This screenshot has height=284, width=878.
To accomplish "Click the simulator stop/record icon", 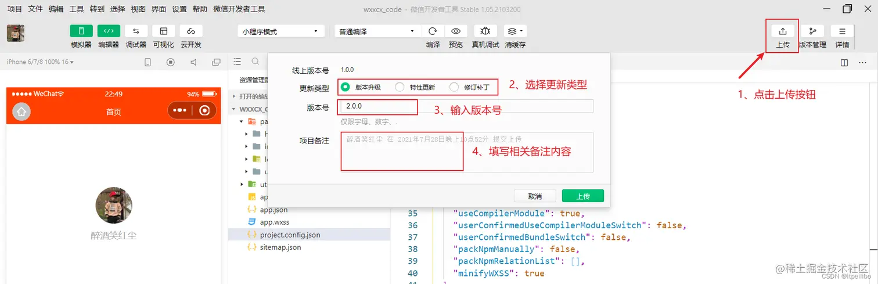I will [x=170, y=62].
